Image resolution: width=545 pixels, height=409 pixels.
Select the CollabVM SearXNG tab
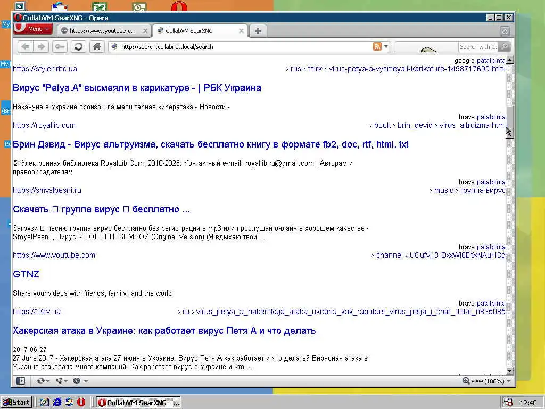pyautogui.click(x=200, y=31)
